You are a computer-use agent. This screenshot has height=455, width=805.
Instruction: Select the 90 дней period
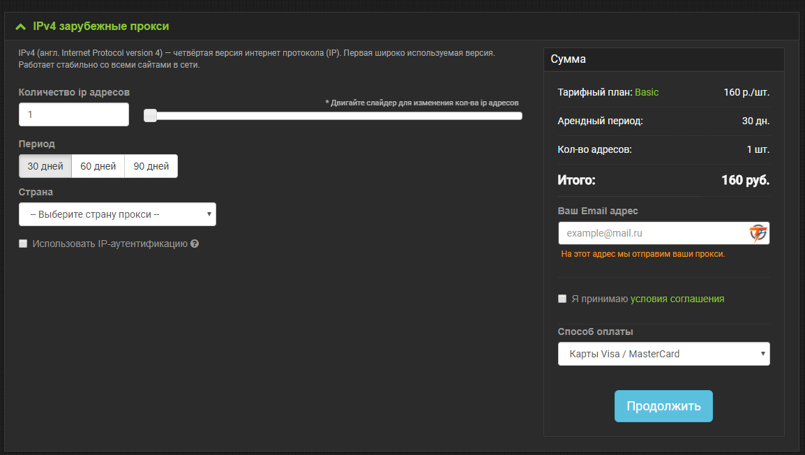151,166
